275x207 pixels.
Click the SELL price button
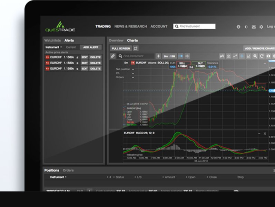[182, 65]
